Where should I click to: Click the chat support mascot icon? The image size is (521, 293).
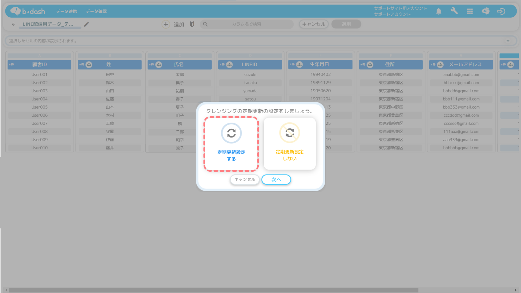pos(485,11)
